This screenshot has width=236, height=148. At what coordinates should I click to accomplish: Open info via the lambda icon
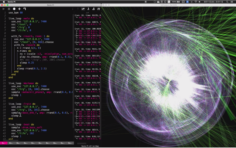point(88,9)
